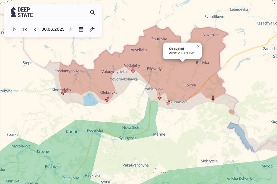This screenshot has height=184, width=277.
Task: Click attack arrow below Vodolahy
Action: click(x=133, y=70)
